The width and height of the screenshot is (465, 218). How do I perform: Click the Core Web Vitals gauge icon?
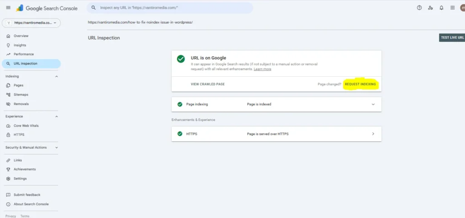coord(8,126)
